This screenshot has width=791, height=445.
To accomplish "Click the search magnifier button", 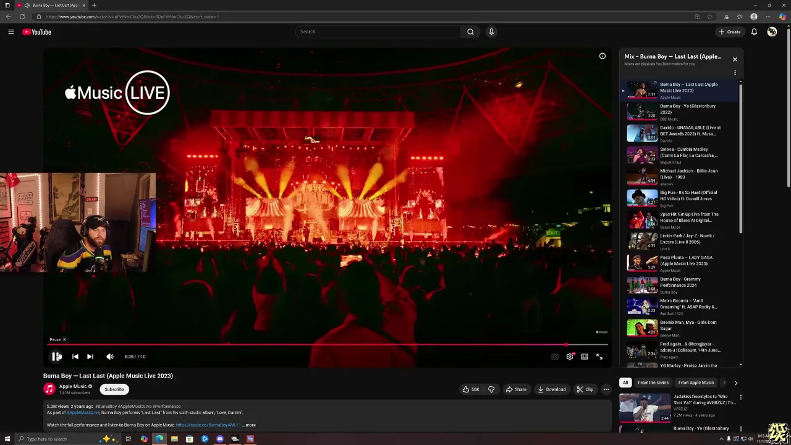I will (x=470, y=32).
